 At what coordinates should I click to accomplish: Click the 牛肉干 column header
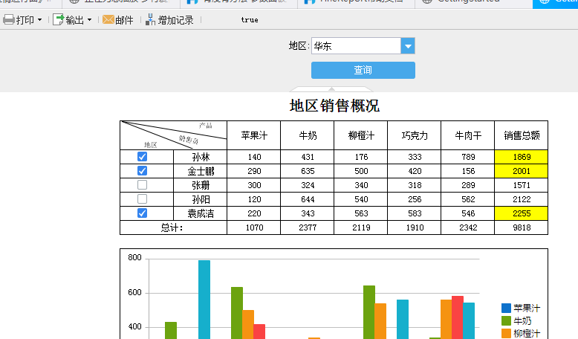[x=468, y=135]
